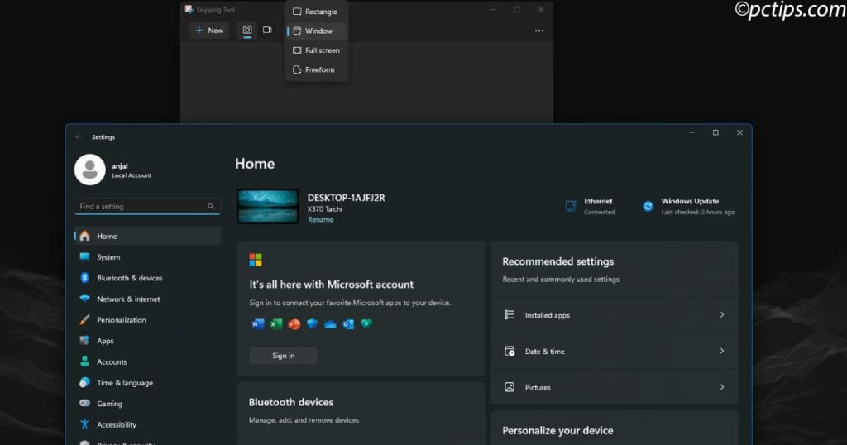The height and width of the screenshot is (445, 847).
Task: Open Accounts settings
Action: (147, 361)
